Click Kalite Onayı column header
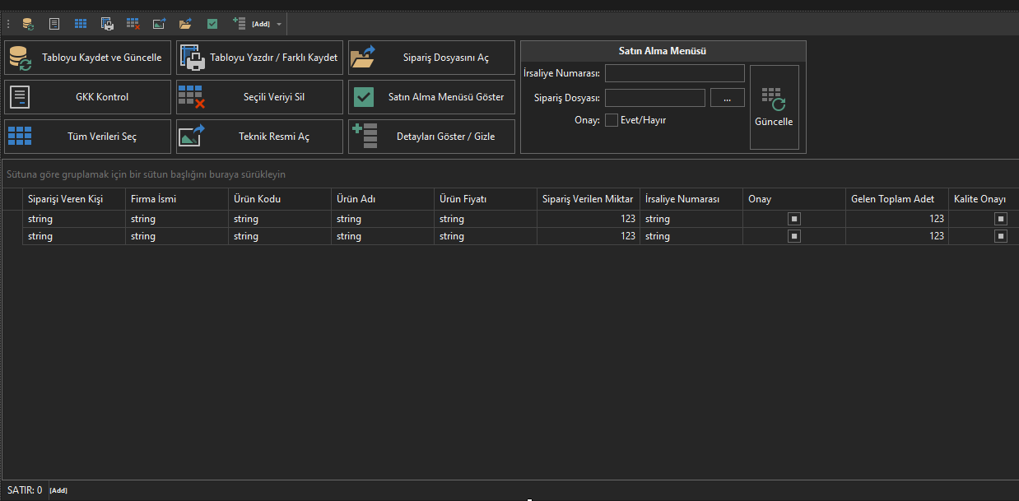This screenshot has width=1019, height=501. coord(984,199)
